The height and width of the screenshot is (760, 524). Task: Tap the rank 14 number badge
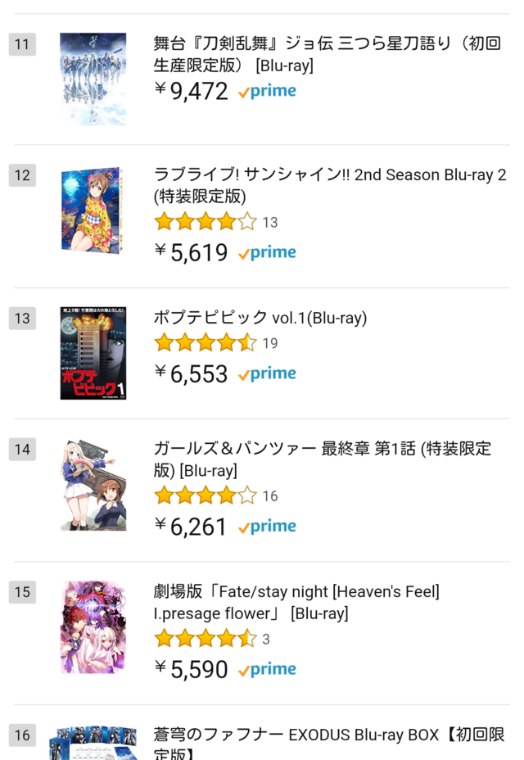pyautogui.click(x=22, y=450)
